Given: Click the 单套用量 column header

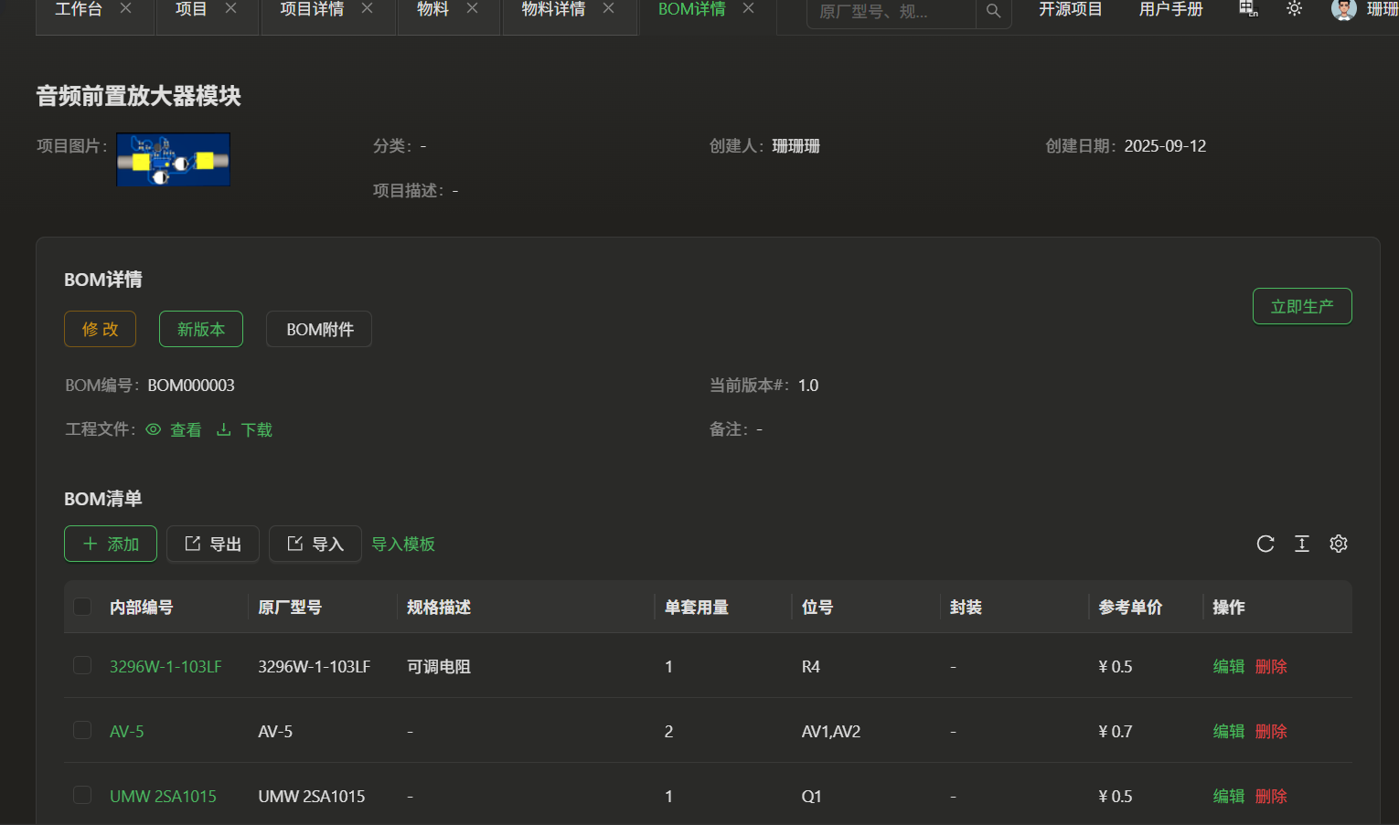Looking at the screenshot, I should point(697,608).
